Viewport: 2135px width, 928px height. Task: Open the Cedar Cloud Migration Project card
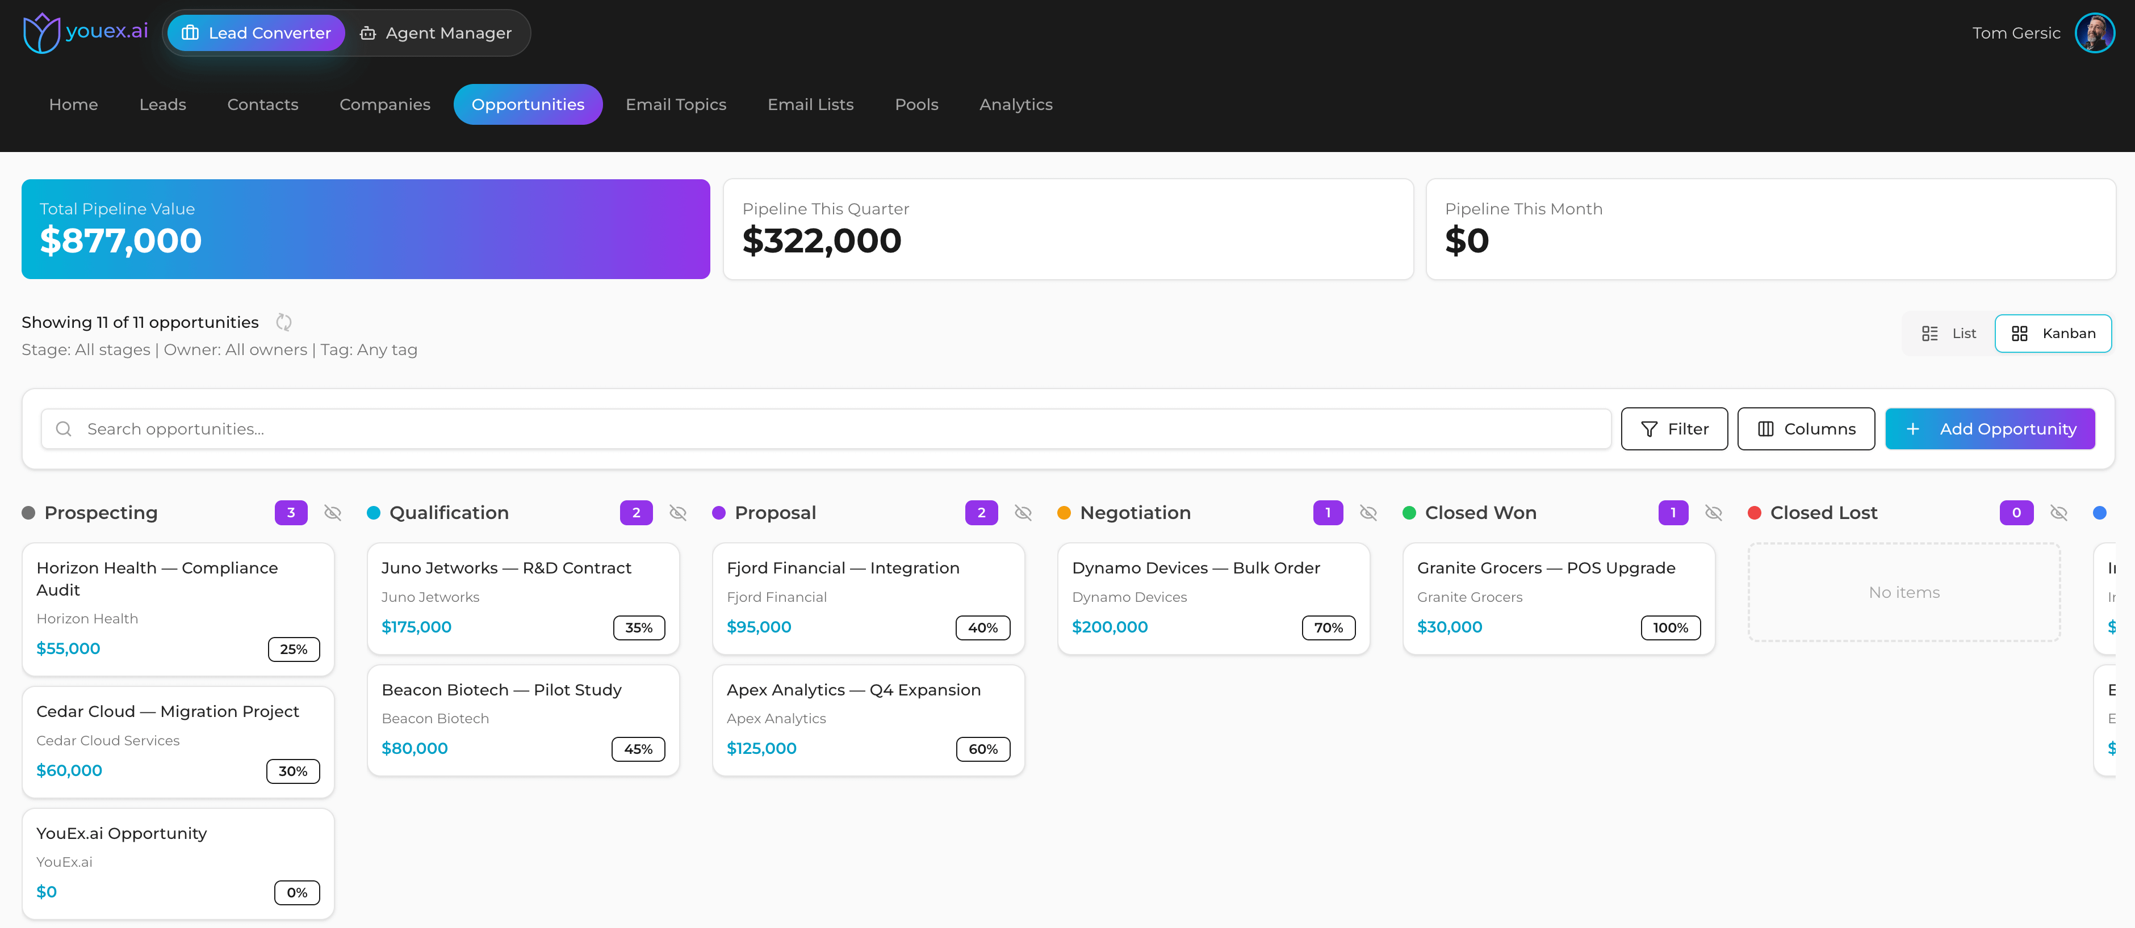178,743
